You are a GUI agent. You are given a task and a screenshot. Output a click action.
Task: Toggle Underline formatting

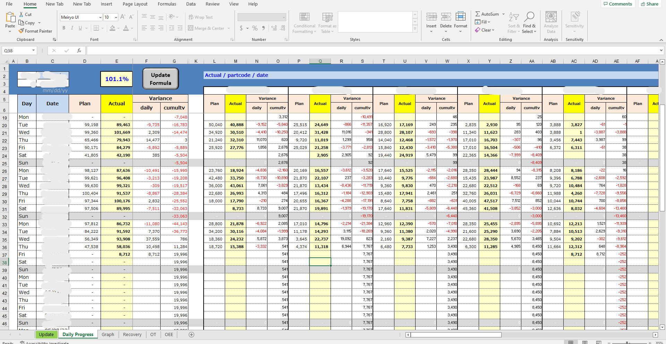80,28
